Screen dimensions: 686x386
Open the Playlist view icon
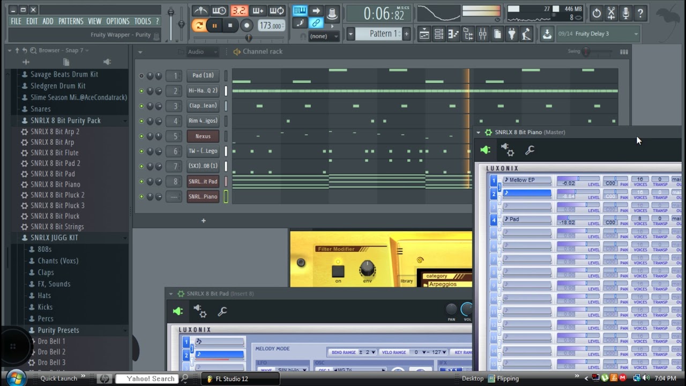(x=424, y=34)
